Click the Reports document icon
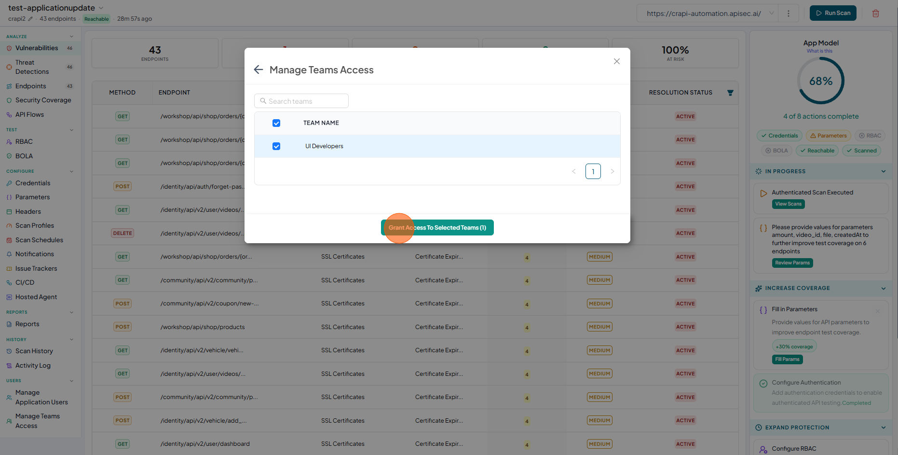 point(9,324)
